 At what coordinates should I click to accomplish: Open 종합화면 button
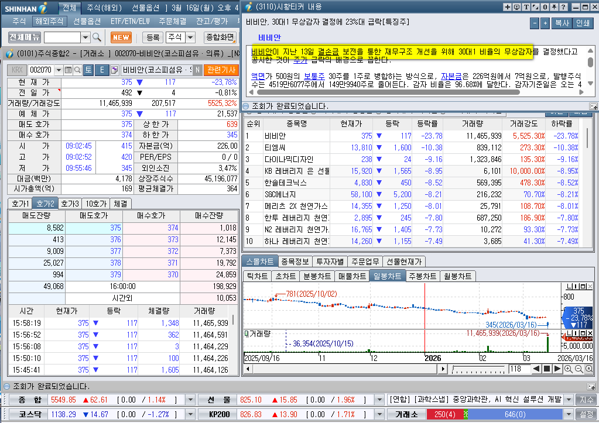pos(220,37)
